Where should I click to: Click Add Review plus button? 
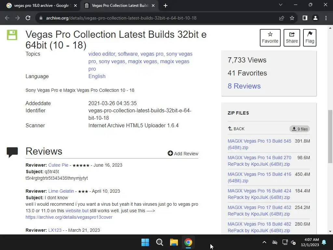(x=183, y=154)
